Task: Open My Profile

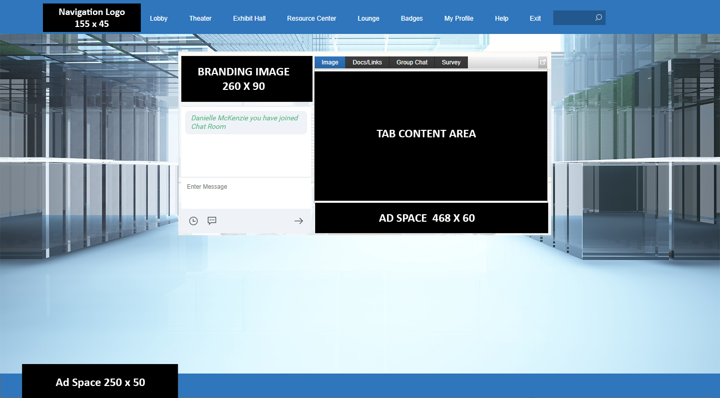Action: pos(459,18)
